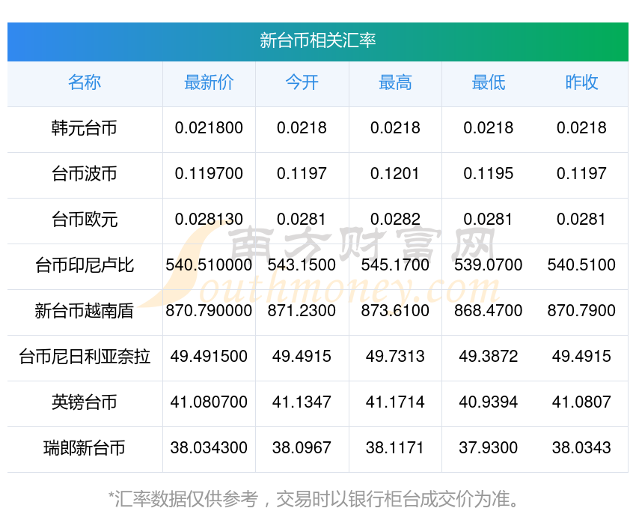The width and height of the screenshot is (636, 523).
Task: Click the 新台币相关汇率 title banner
Action: [x=317, y=42]
